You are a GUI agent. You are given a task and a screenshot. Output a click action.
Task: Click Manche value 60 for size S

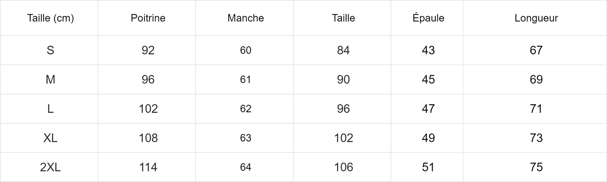245,50
